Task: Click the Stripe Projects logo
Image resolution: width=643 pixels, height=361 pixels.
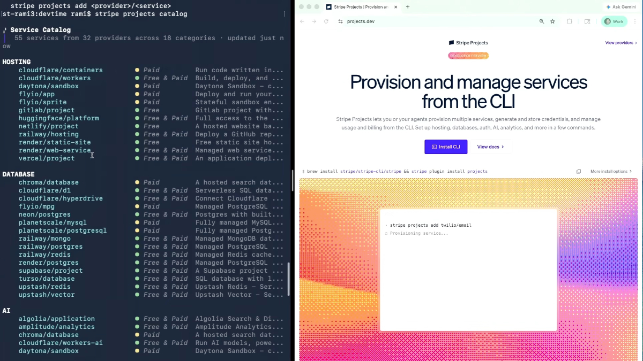Action: point(468,43)
